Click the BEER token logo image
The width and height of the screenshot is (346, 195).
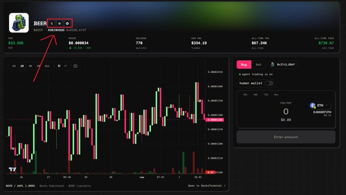pos(19,23)
